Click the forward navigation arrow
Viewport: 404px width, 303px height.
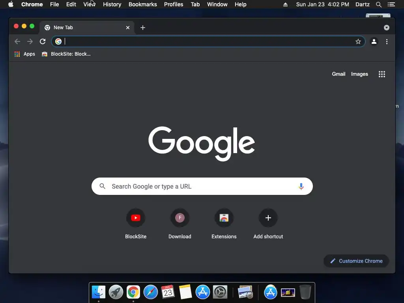[30, 41]
